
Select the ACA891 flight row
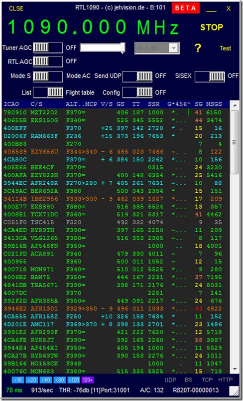113,254
